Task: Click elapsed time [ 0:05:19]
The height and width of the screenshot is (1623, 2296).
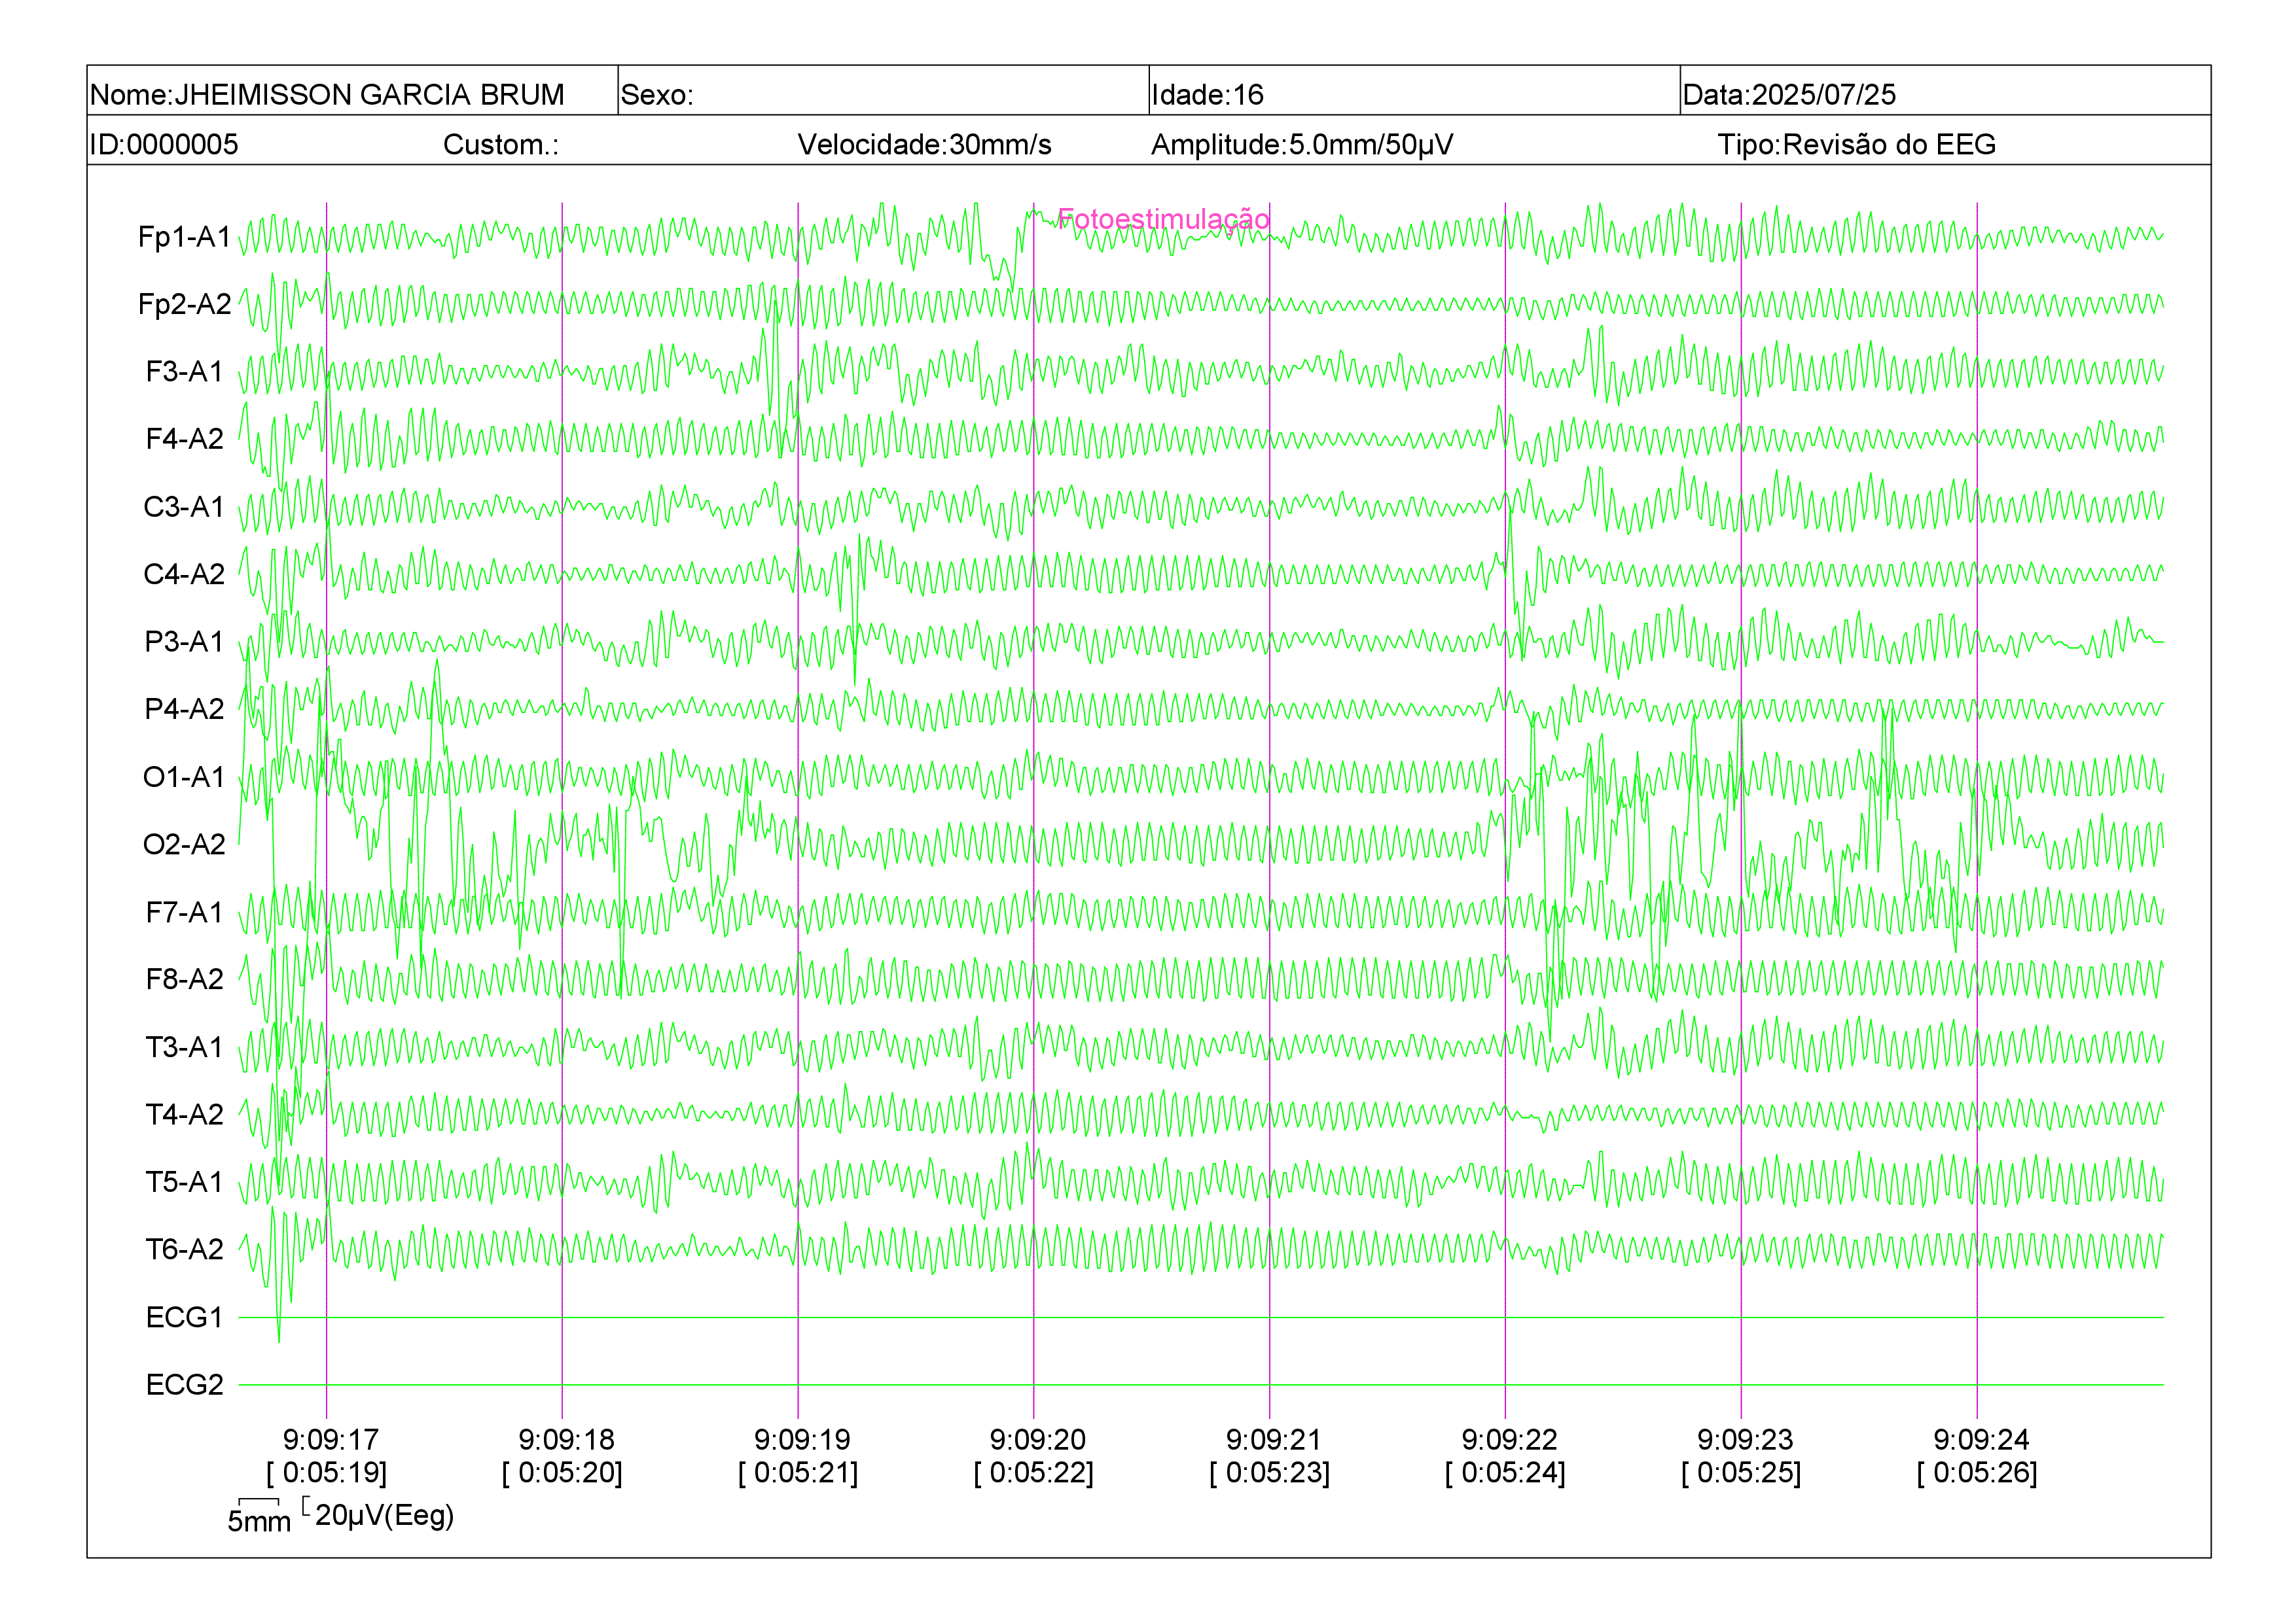Action: [x=326, y=1472]
